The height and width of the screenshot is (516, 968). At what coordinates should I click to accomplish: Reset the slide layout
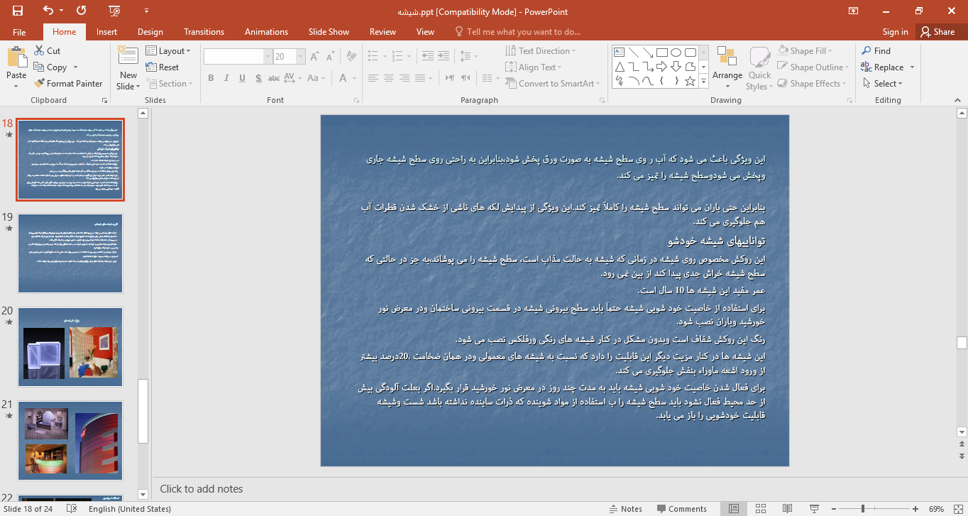click(163, 67)
